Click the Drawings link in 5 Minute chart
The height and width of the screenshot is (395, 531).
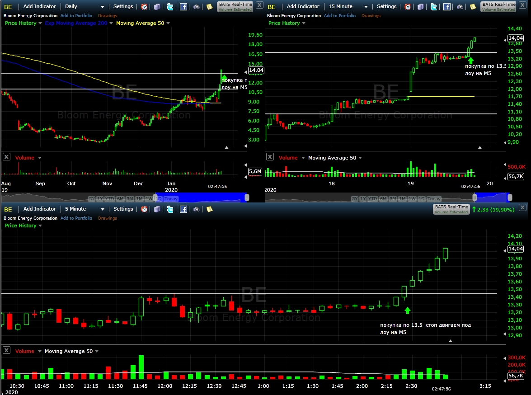[x=108, y=218]
